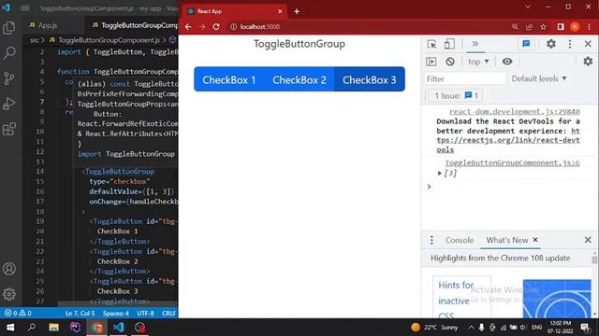Toggle the CheckBox 3 button
The image size is (599, 336).
tap(370, 79)
